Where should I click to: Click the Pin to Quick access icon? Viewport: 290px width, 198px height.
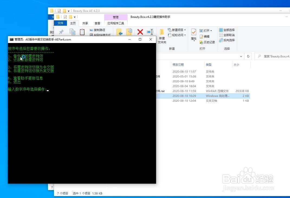(61, 32)
